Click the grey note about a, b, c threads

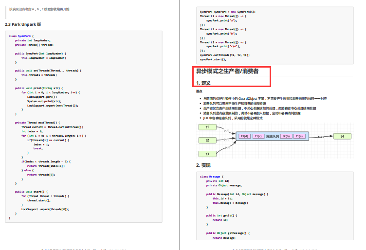point(39,9)
